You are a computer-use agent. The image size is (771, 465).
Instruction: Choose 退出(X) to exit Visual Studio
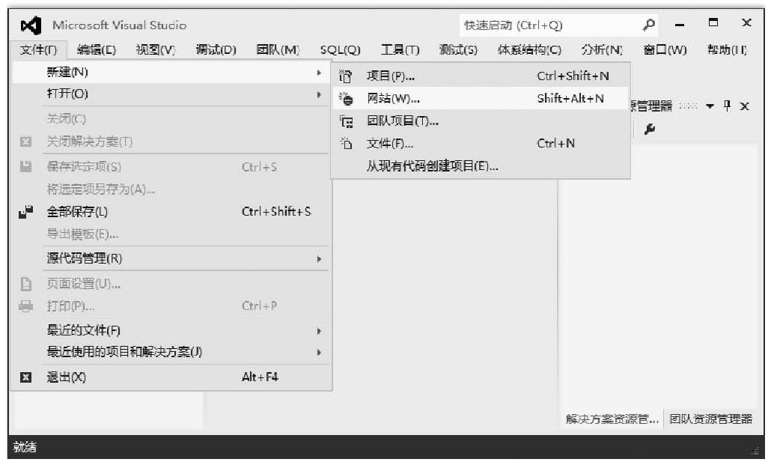171,377
